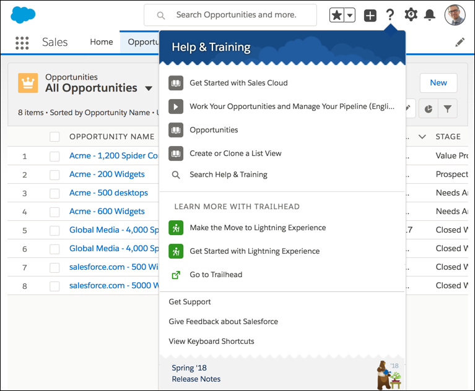Click the Global Actions plus icon
The width and height of the screenshot is (475, 391).
point(370,15)
